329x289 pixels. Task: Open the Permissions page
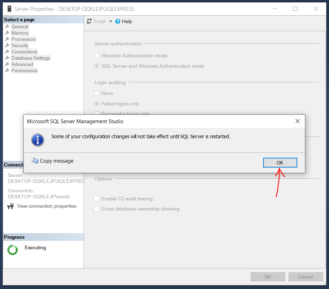[24, 71]
